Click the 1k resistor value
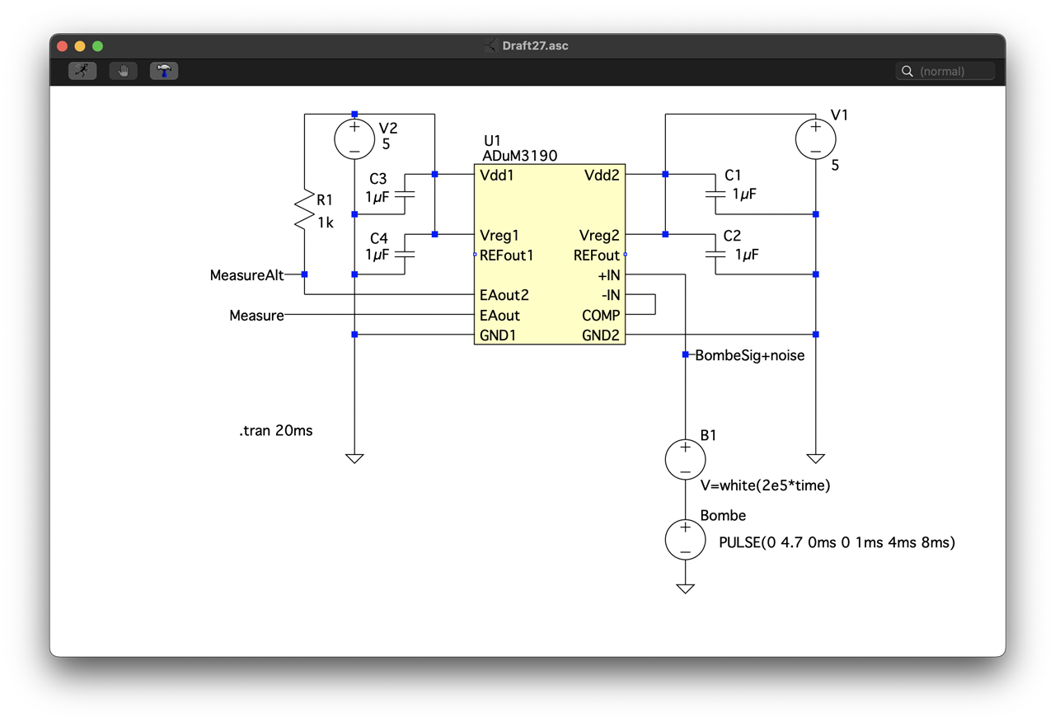The image size is (1055, 722). [326, 223]
